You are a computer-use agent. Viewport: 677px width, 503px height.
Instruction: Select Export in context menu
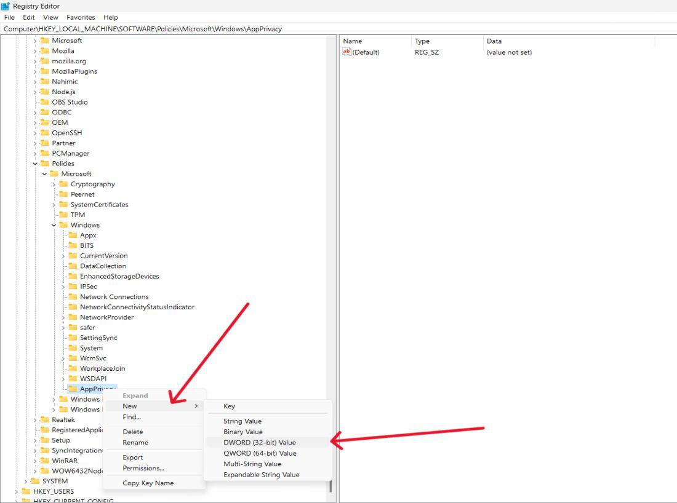[x=154, y=457]
